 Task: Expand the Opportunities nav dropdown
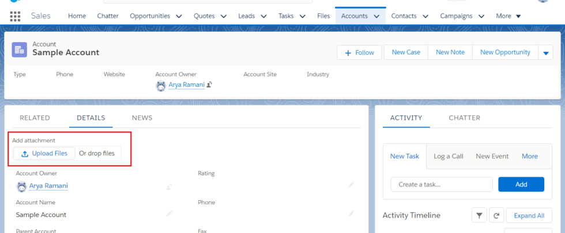pos(179,16)
